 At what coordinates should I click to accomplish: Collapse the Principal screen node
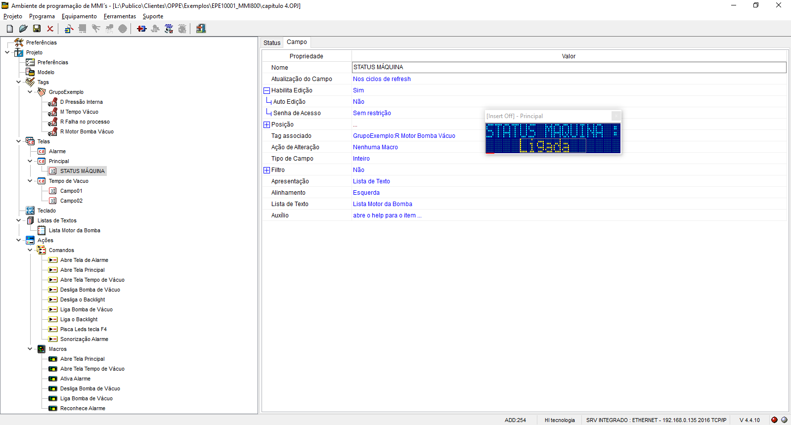click(x=30, y=161)
